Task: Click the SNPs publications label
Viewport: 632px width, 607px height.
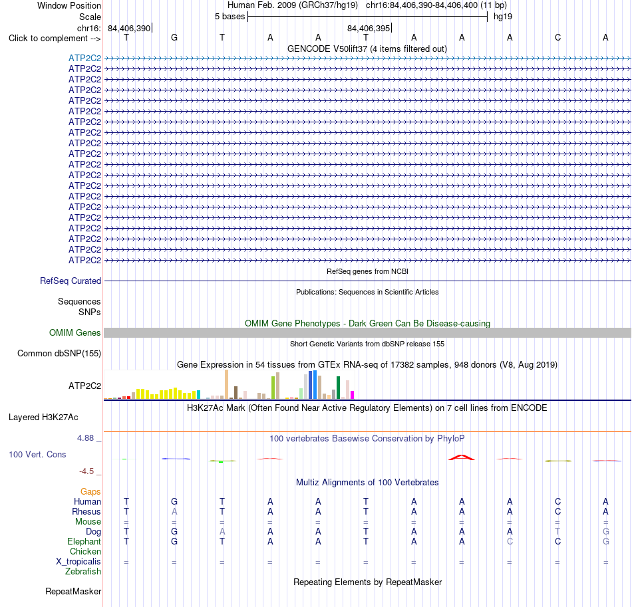Action: [x=90, y=312]
